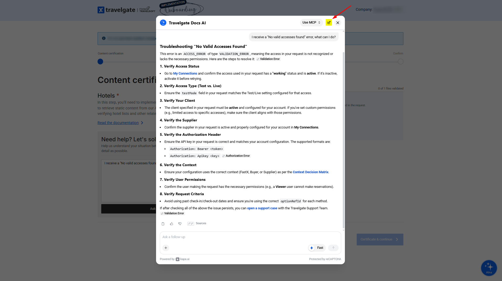Toggle the Fast mode button
Viewport: 502px width, 281px height.
click(317, 248)
